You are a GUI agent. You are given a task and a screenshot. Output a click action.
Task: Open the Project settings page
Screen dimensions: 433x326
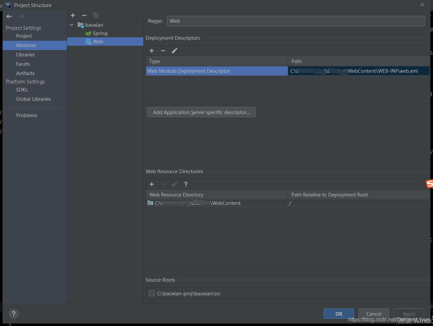point(24,36)
